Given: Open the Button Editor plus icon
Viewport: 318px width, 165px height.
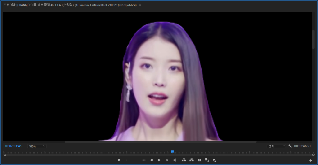Looking at the screenshot, I should click(311, 161).
